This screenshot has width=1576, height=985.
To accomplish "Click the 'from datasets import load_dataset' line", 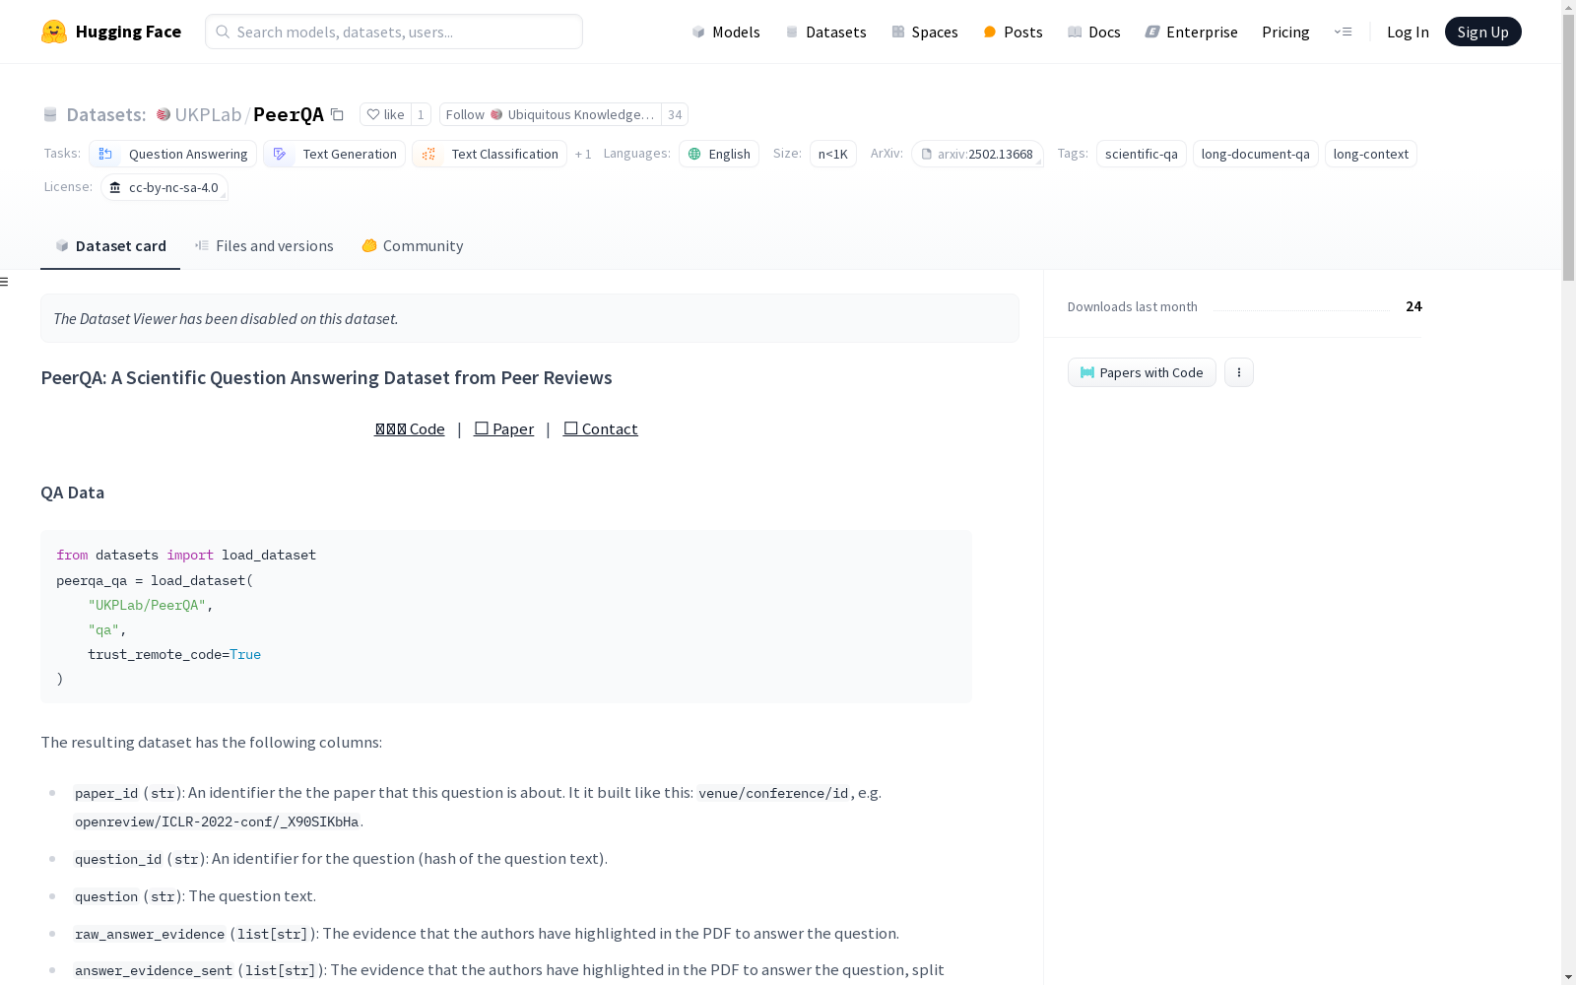I will (186, 556).
